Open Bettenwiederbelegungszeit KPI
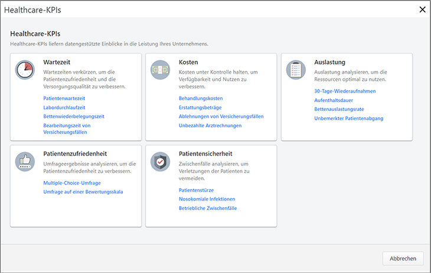This screenshot has height=273, width=431. tap(73, 116)
